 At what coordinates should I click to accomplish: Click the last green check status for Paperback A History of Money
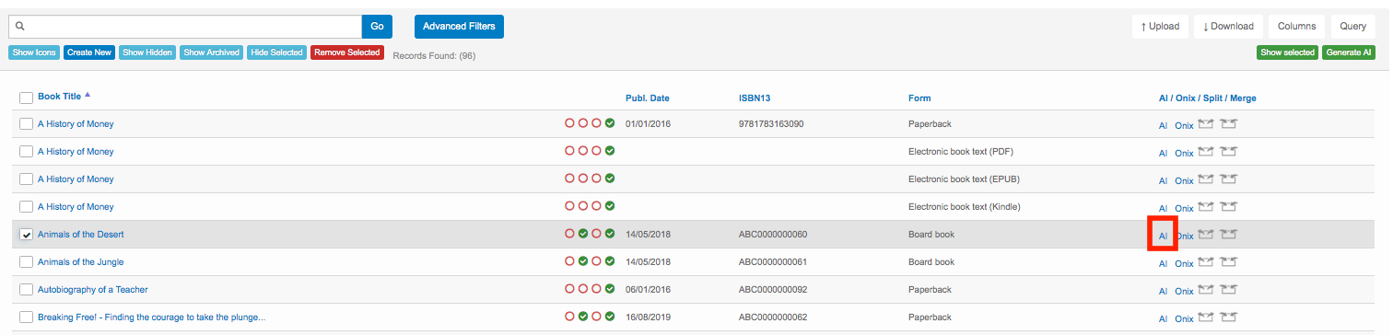pos(610,123)
